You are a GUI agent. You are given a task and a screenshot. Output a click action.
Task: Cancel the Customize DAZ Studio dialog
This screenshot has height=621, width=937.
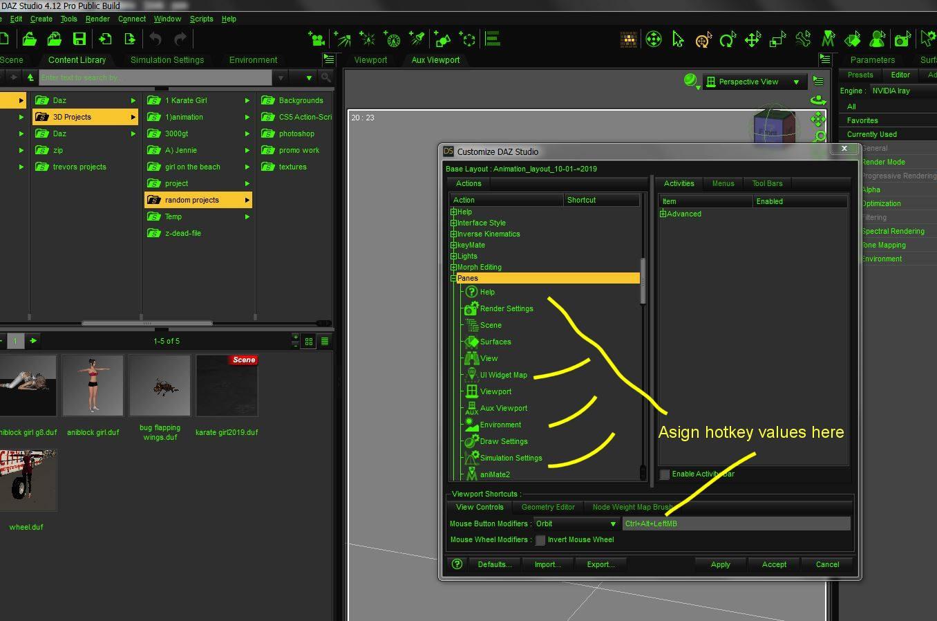(x=827, y=564)
